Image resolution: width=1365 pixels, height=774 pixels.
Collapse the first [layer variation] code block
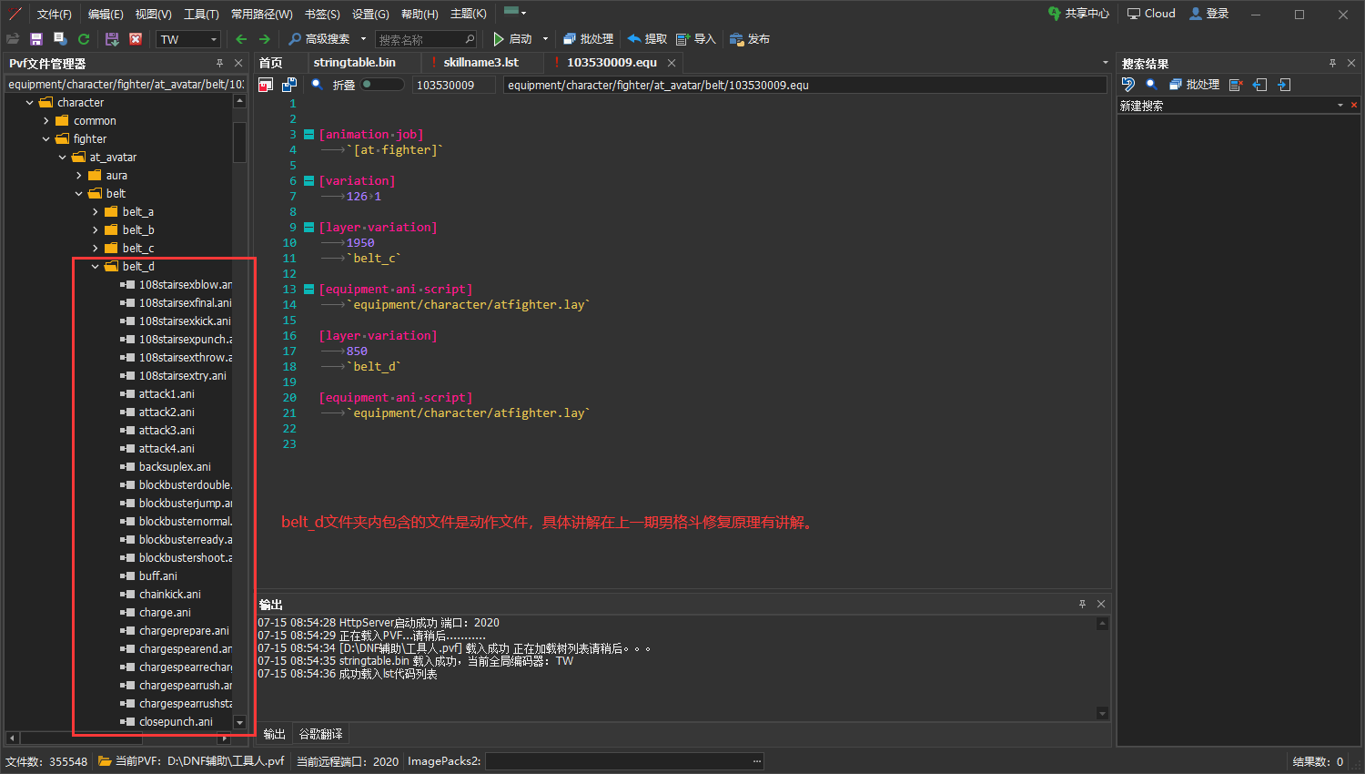308,227
